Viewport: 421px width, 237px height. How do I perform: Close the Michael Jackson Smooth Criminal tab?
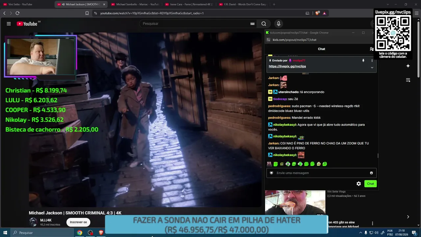[x=104, y=4]
